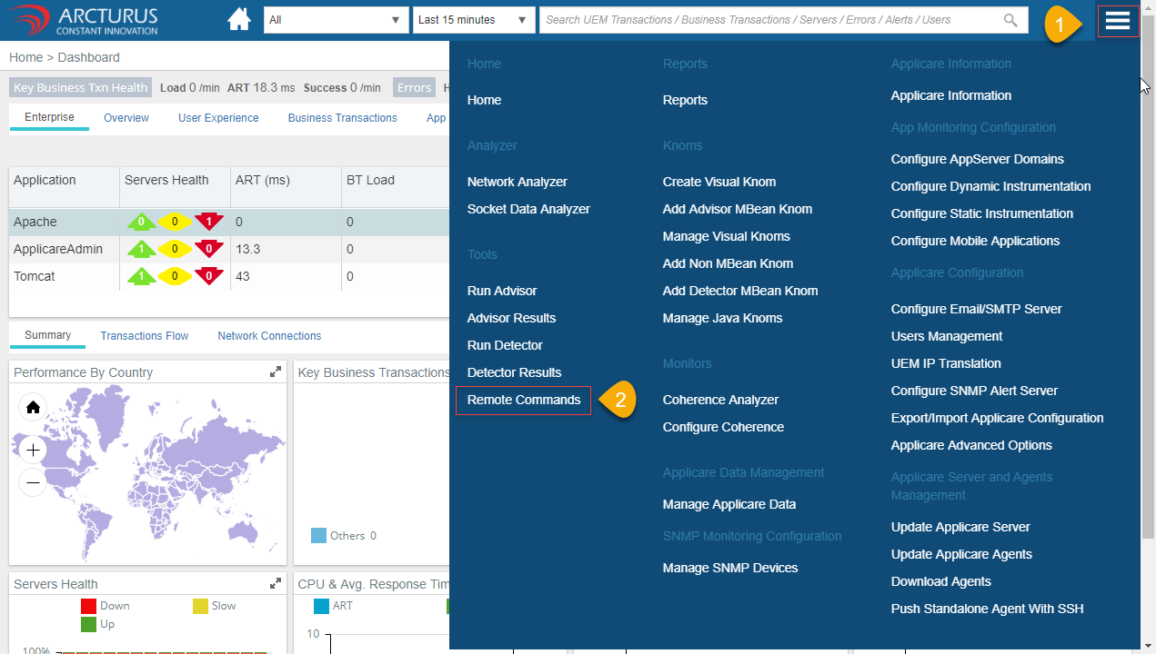The height and width of the screenshot is (654, 1156).
Task: Click the Others color swatch legend
Action: click(x=318, y=536)
